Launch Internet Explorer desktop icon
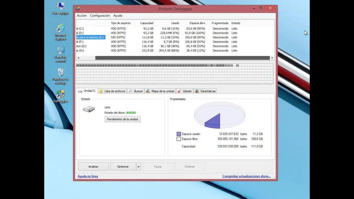 pos(60,28)
